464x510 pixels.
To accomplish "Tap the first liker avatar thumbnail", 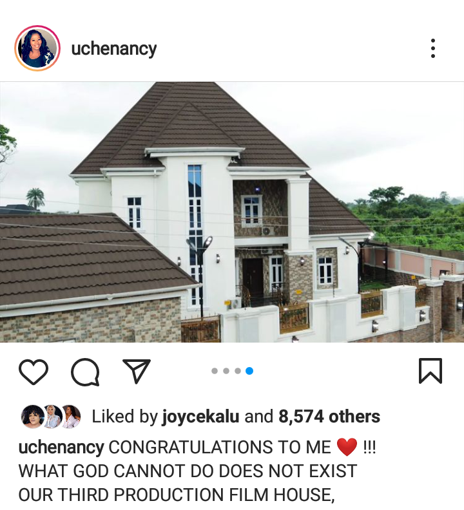I will 33,417.
